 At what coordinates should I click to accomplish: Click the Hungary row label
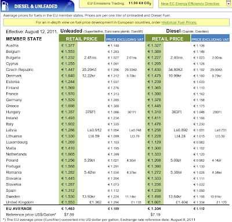click(x=13, y=112)
